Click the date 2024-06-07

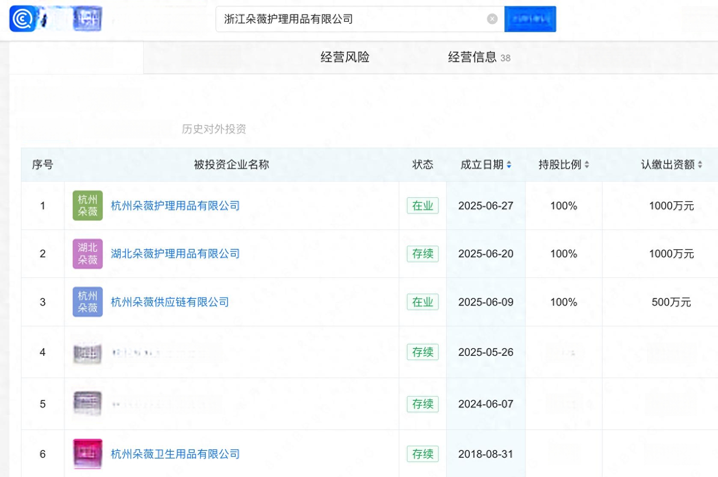[x=486, y=404]
